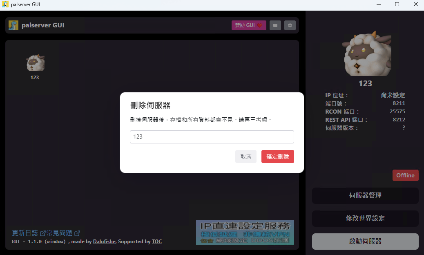Click the IP直連設定服務 banner ad
This screenshot has width=424, height=255.
(x=245, y=233)
